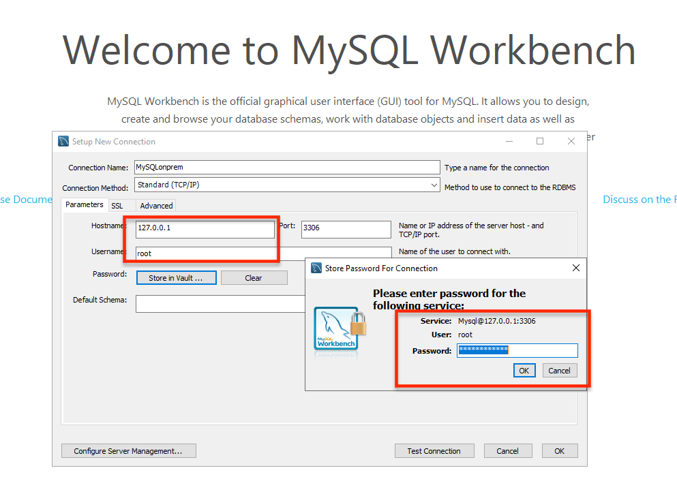Switch to the Parameters tab
This screenshot has height=479, width=677.
[x=84, y=204]
